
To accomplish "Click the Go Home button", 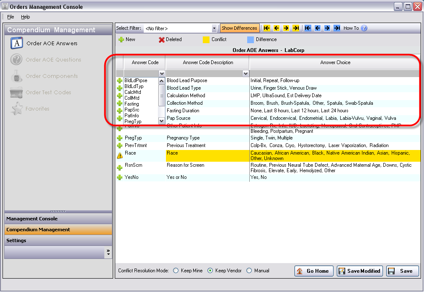I will click(314, 271).
